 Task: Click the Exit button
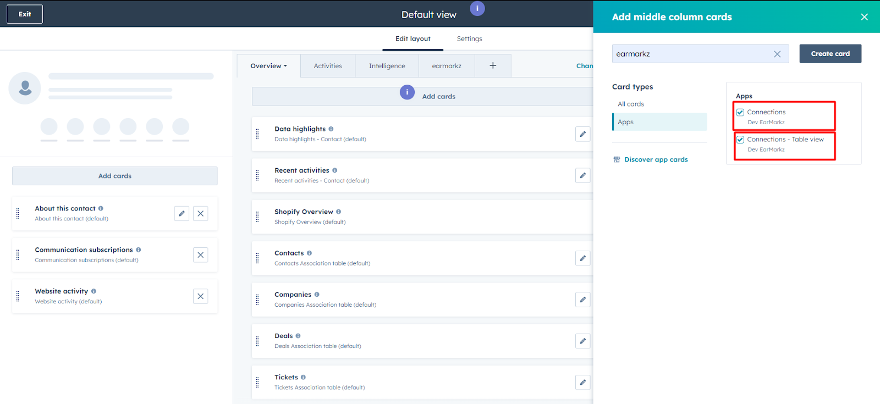25,14
